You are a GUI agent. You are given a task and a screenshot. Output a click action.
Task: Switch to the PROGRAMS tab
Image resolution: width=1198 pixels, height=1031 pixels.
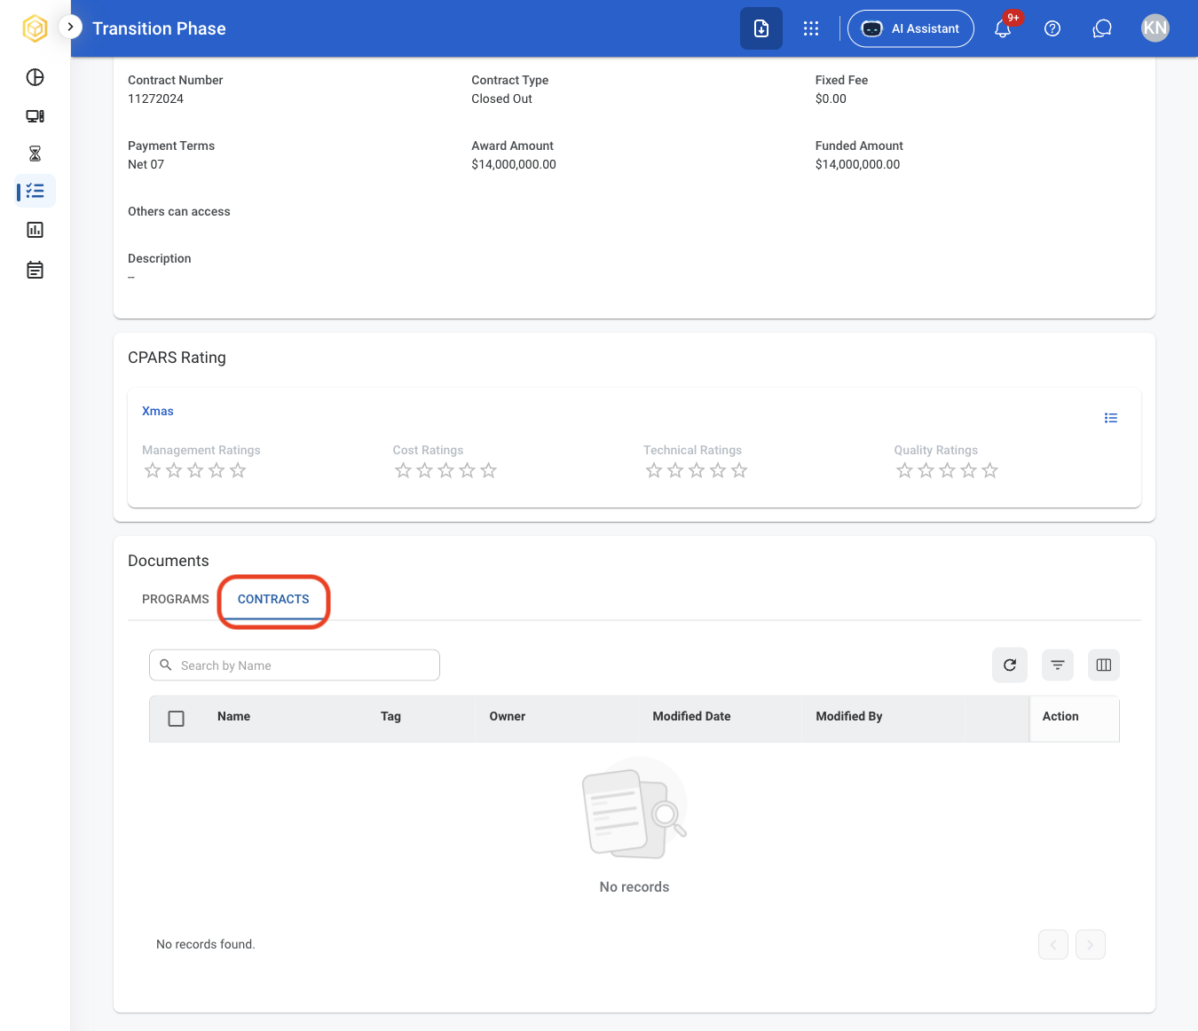point(176,599)
